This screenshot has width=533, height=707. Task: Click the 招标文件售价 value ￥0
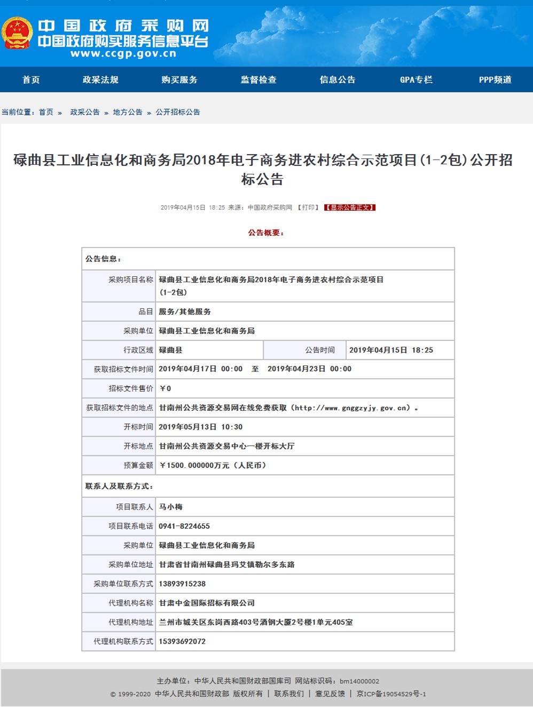tap(165, 388)
